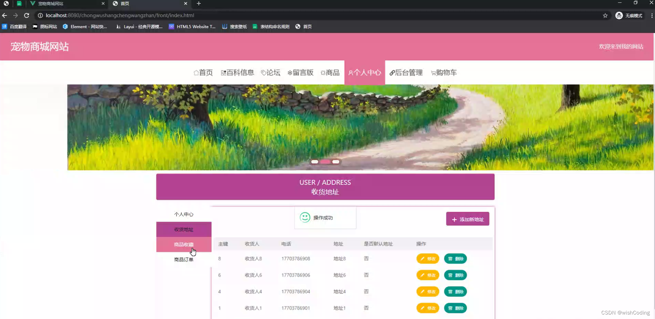The width and height of the screenshot is (655, 319).
Task: Click the site info icon beside URL
Action: [40, 15]
